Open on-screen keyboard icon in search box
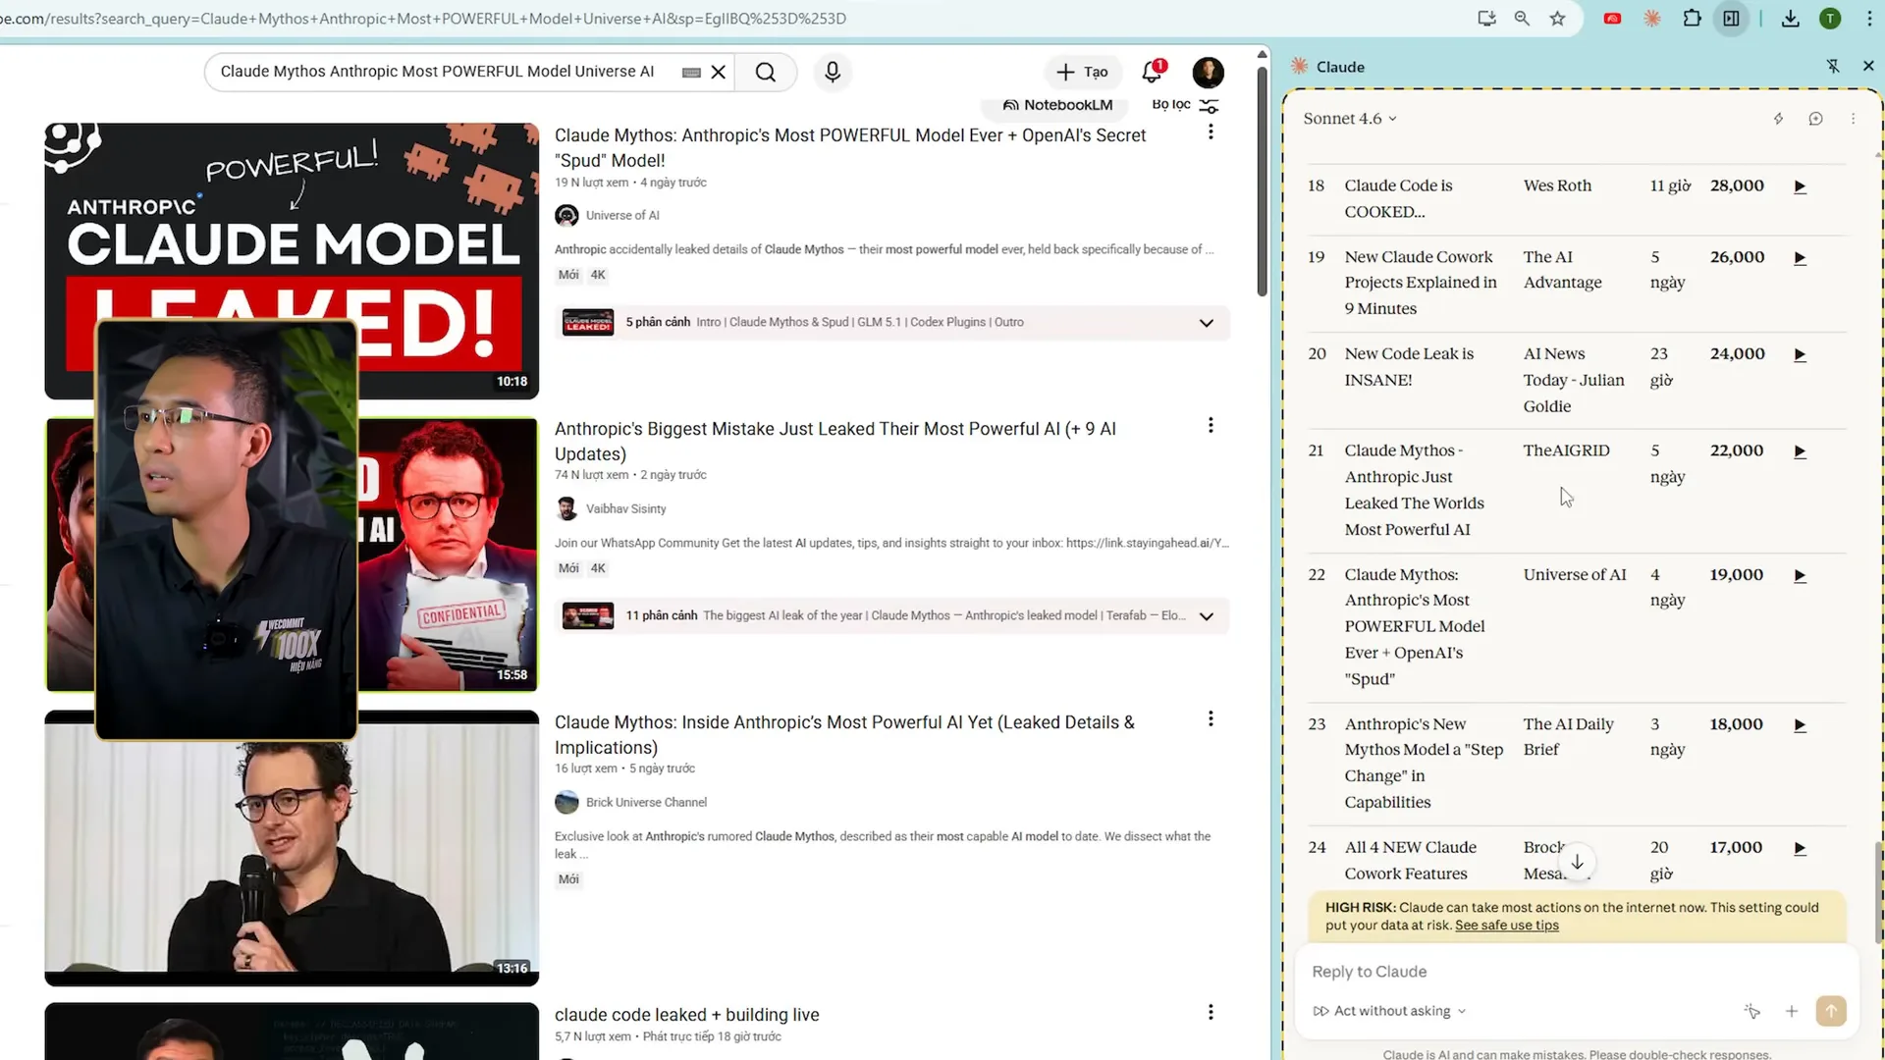The height and width of the screenshot is (1060, 1885). click(x=691, y=73)
